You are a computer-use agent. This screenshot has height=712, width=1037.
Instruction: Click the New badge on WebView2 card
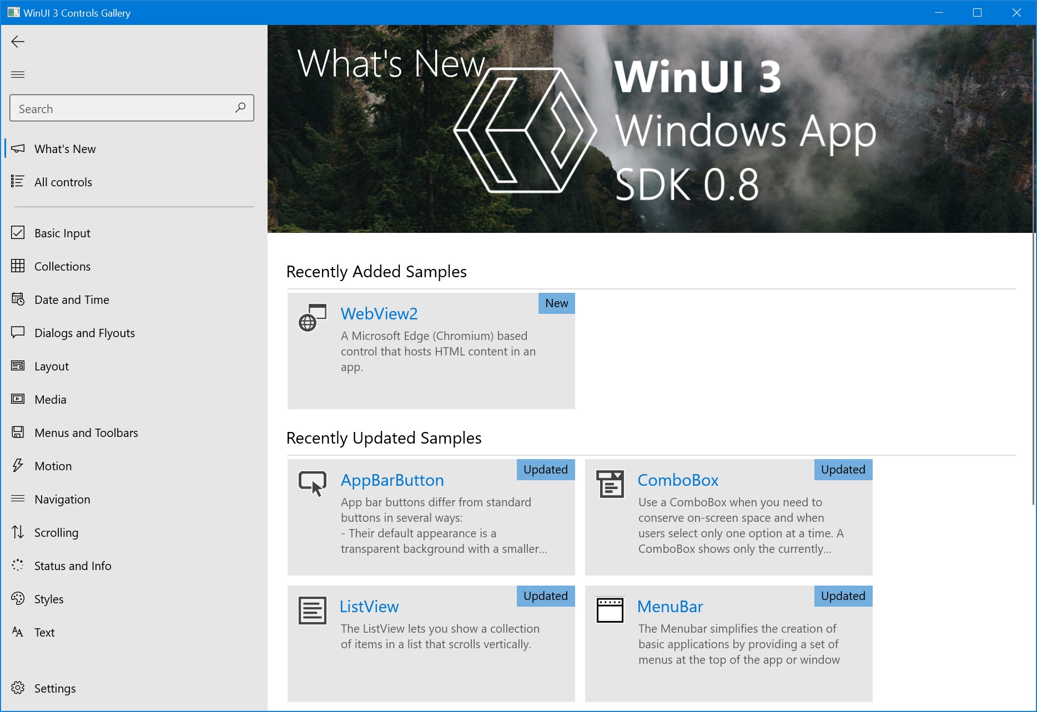coord(557,303)
